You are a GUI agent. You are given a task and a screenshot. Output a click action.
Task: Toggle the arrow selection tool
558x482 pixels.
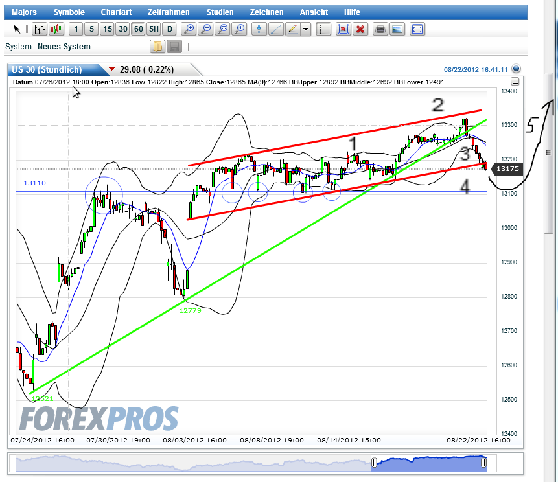(17, 29)
